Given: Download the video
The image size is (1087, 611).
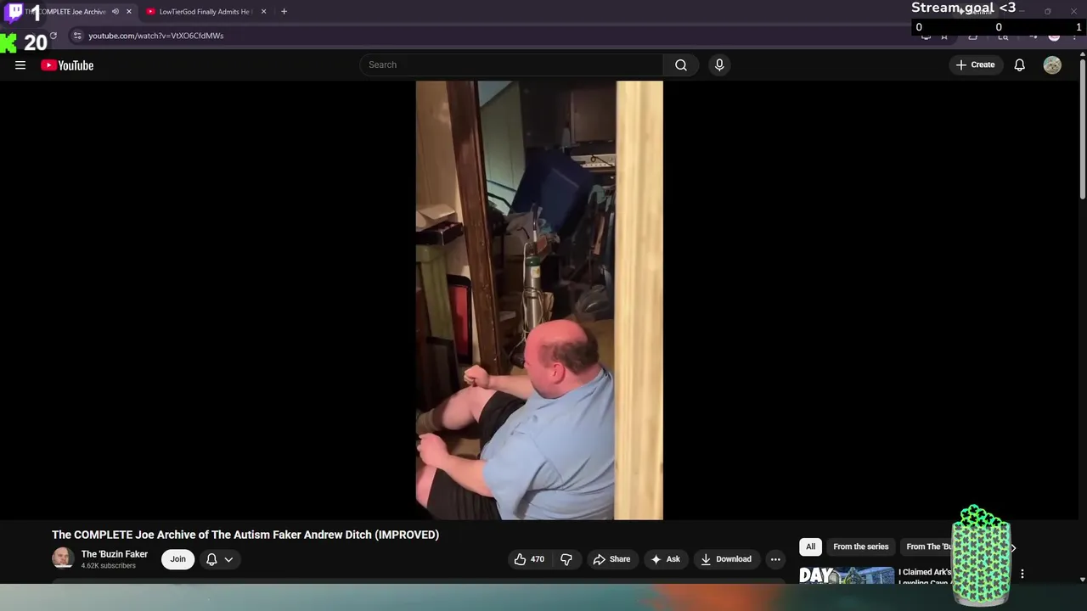Looking at the screenshot, I should [x=726, y=559].
